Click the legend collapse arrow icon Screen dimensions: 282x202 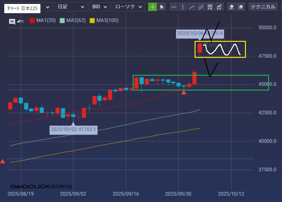(20, 21)
